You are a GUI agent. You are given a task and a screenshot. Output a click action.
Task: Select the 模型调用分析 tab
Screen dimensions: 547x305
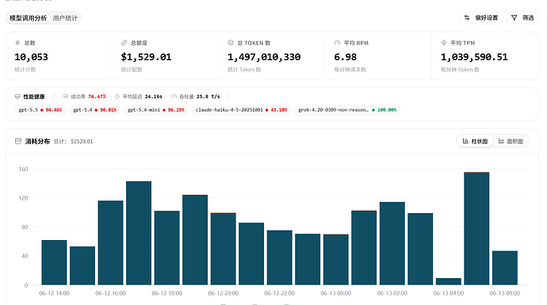point(28,18)
